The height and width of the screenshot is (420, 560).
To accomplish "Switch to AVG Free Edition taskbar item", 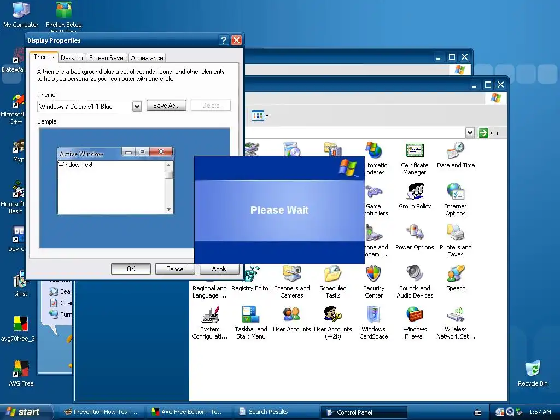I will (x=189, y=412).
